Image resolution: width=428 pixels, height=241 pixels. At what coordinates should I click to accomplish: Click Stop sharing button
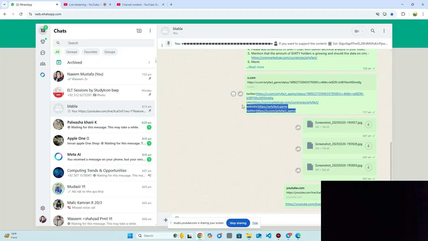(x=238, y=223)
